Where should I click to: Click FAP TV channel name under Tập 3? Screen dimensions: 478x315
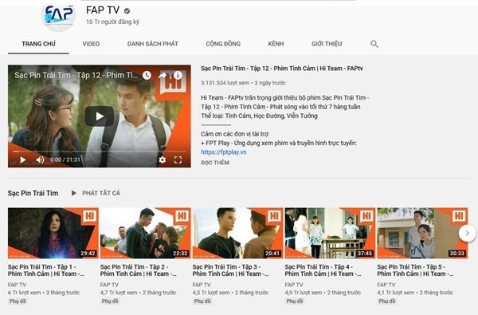coord(202,285)
